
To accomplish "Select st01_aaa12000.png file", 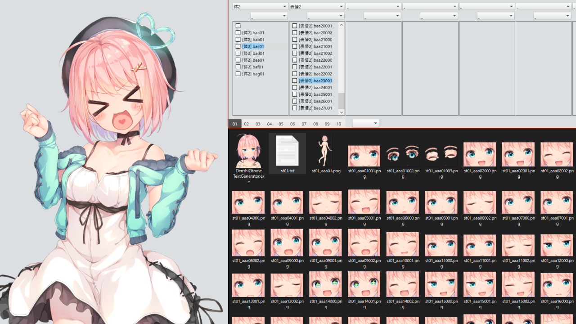I will tap(557, 245).
